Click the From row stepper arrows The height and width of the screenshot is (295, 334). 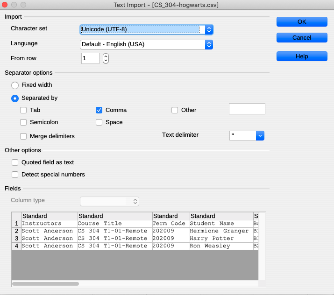(106, 58)
